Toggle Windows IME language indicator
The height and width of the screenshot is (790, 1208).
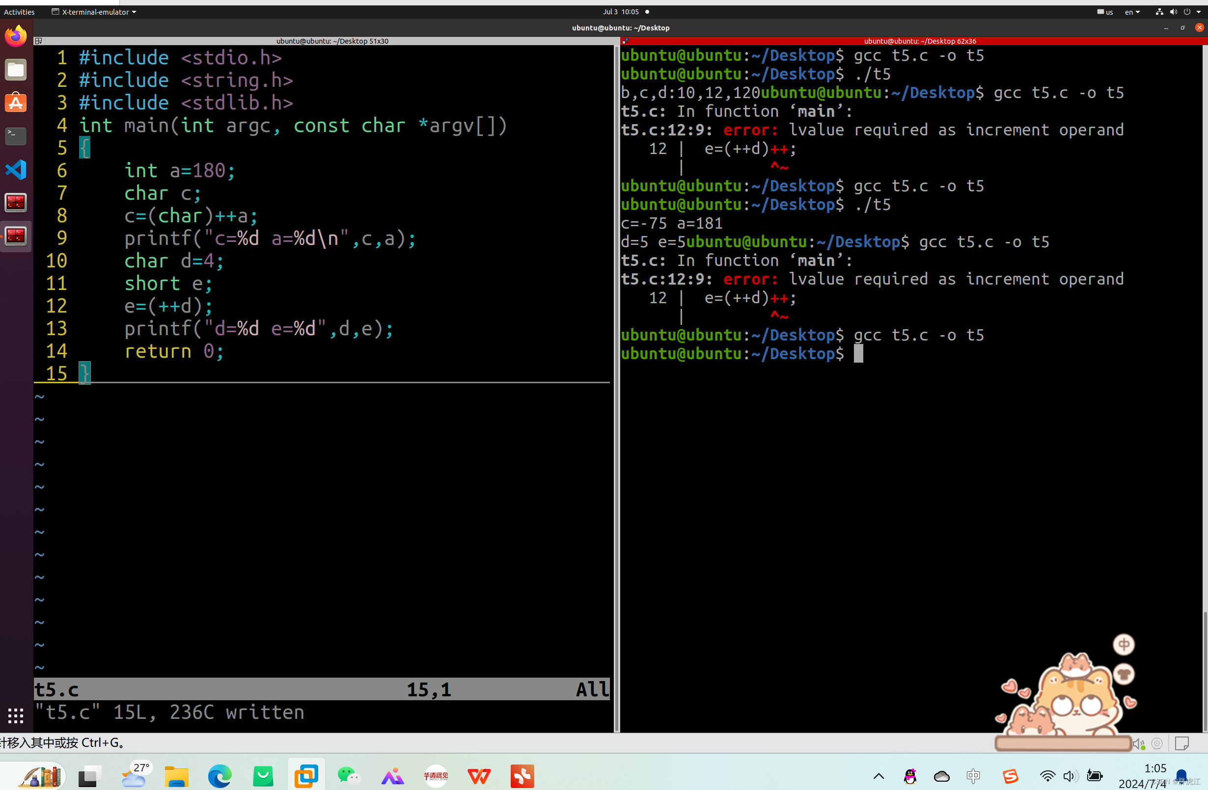coord(973,776)
